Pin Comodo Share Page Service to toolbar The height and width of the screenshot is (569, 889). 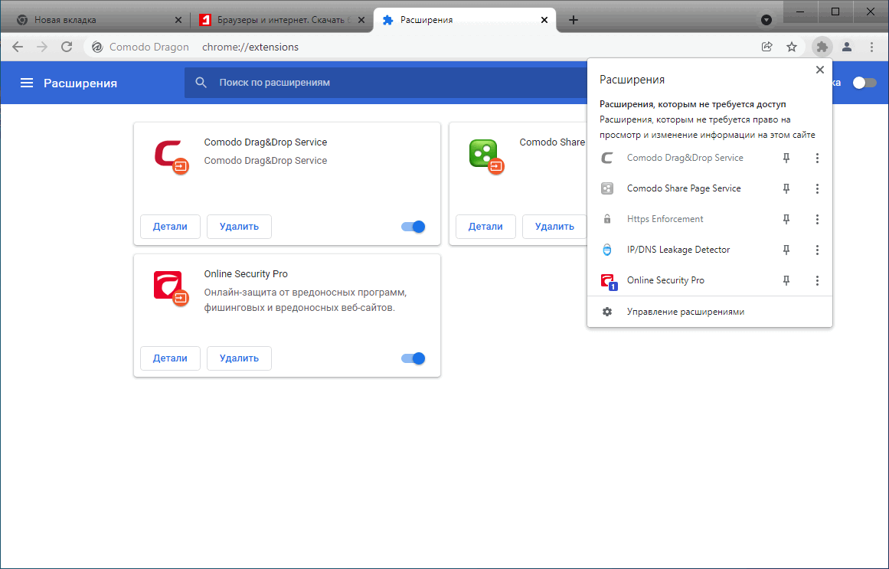point(786,189)
